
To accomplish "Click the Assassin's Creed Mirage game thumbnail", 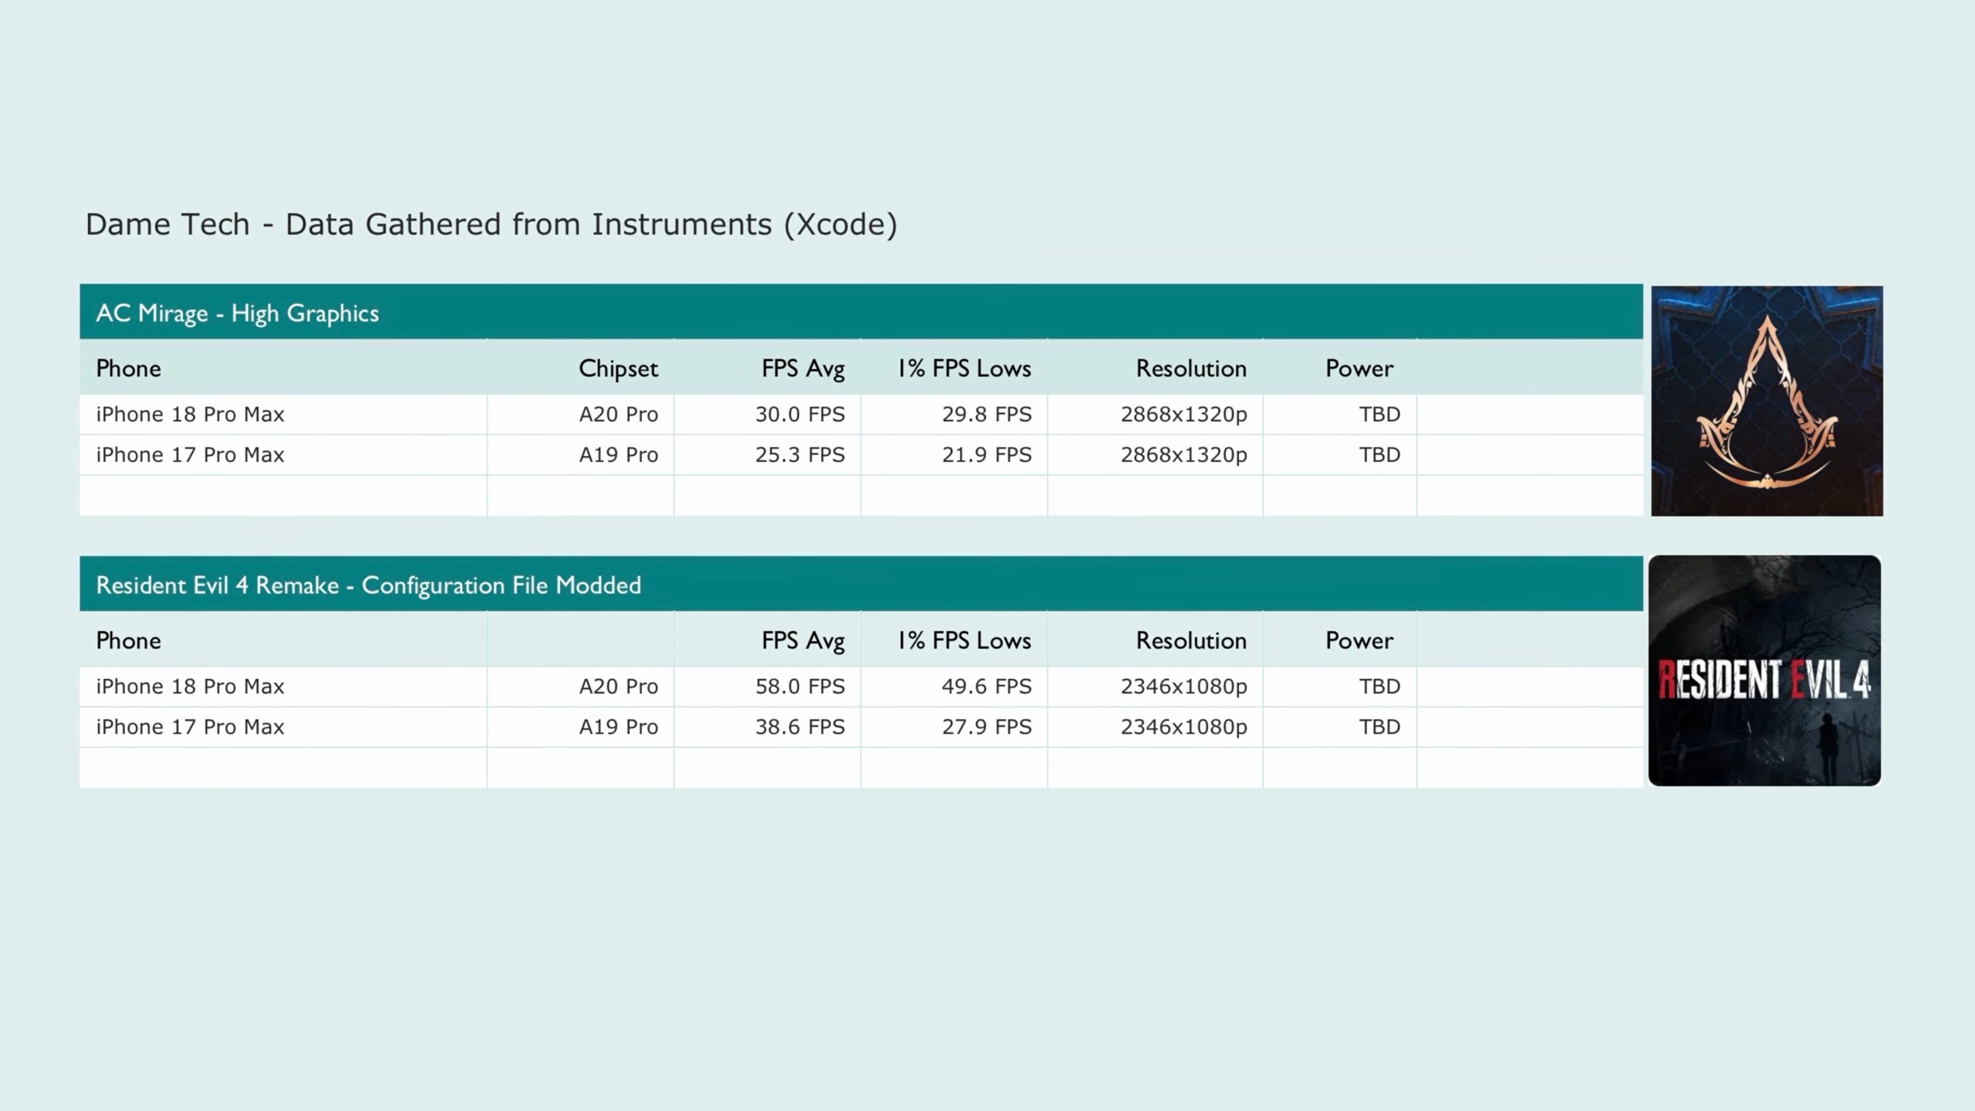I will (x=1767, y=400).
